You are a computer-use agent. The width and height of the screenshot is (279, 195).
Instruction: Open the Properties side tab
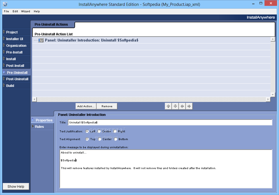coord(42,120)
